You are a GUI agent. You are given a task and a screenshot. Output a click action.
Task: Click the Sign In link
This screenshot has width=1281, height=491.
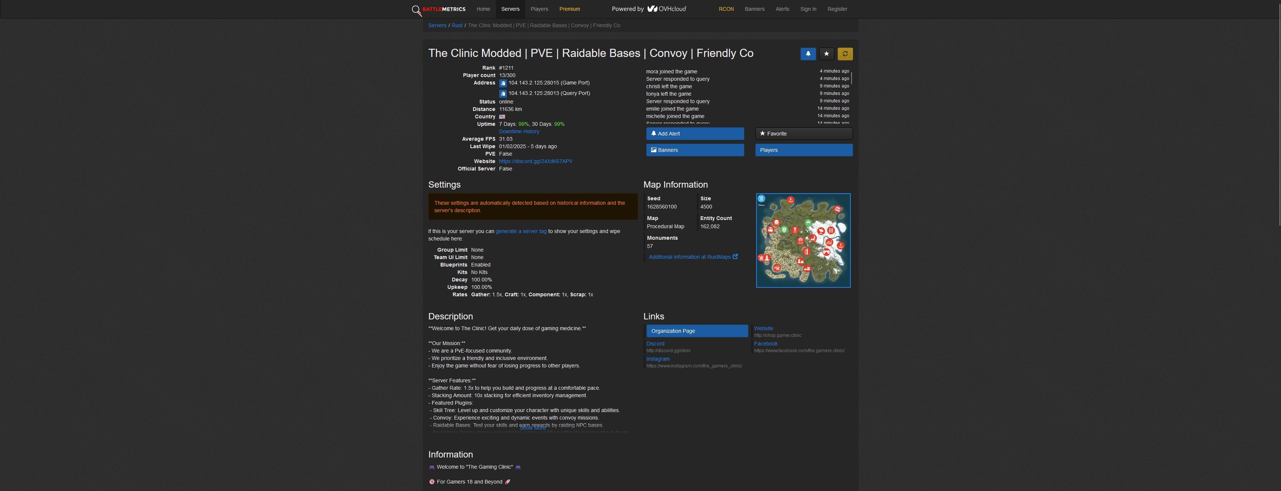[808, 9]
